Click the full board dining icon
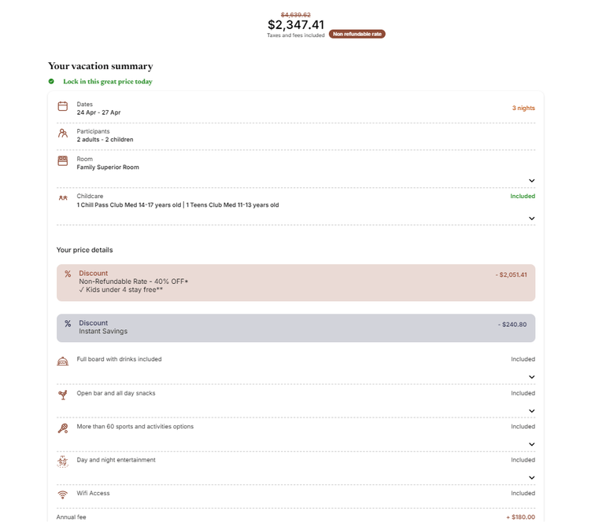The height and width of the screenshot is (526, 606). pyautogui.click(x=63, y=361)
